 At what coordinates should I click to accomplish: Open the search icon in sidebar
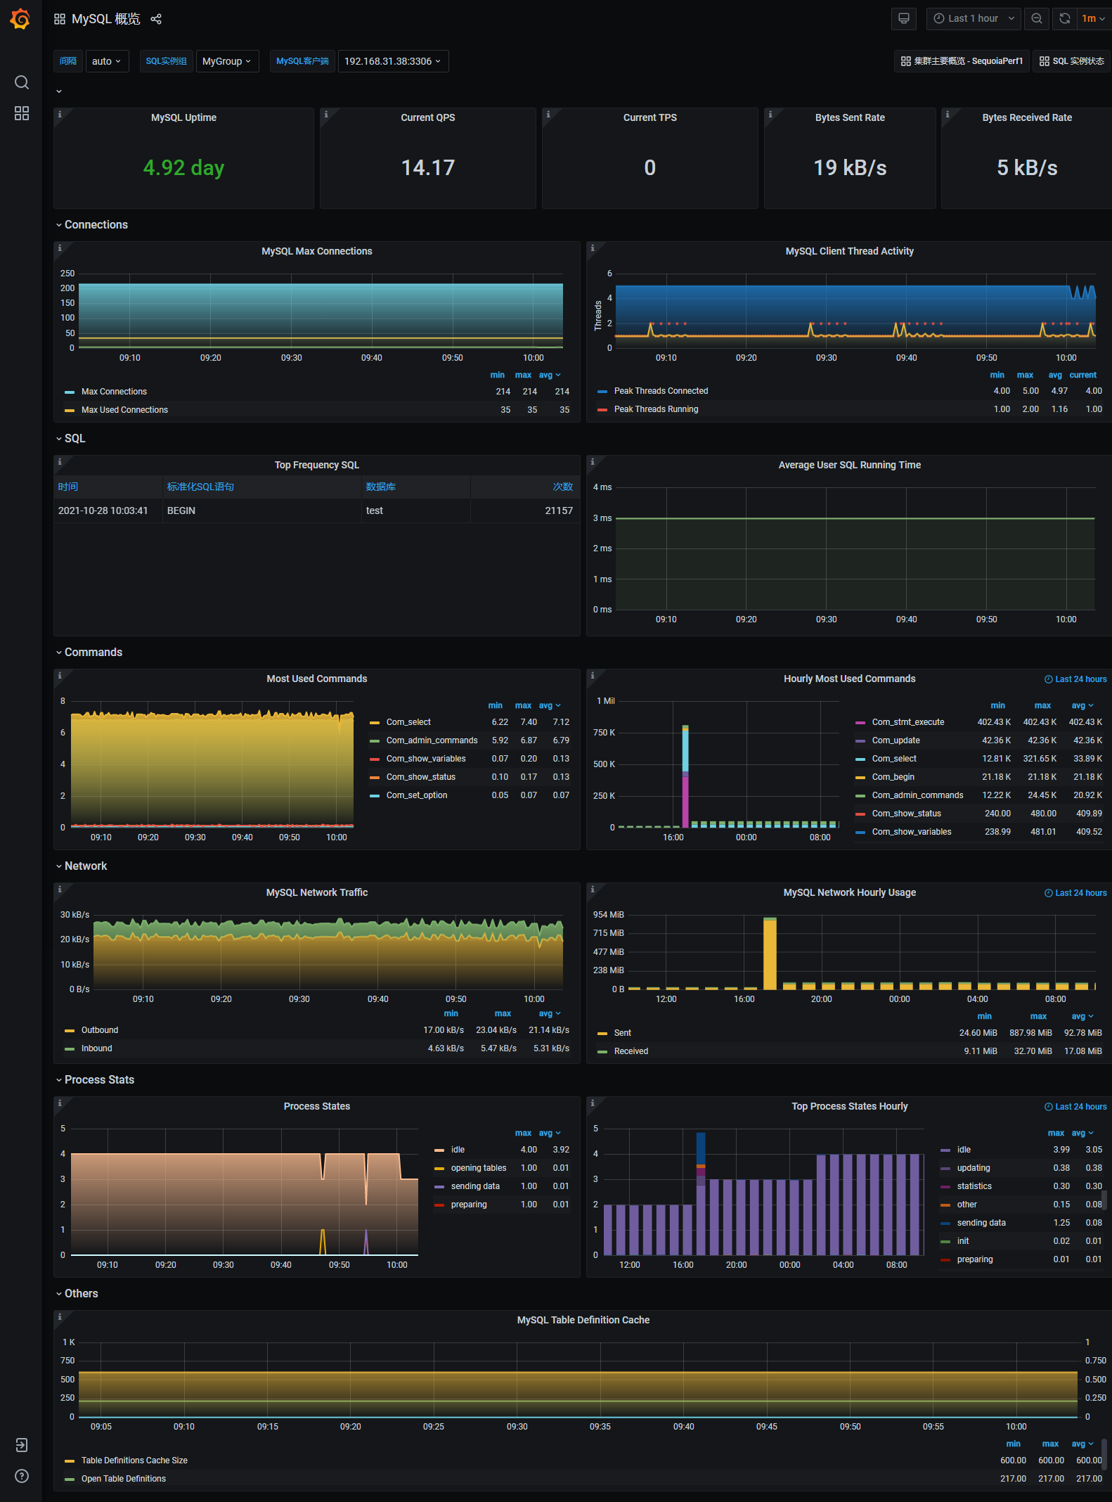coord(22,83)
